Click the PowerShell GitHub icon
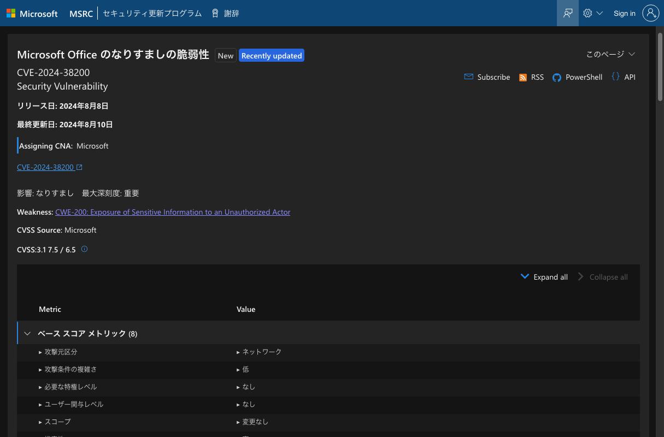This screenshot has height=437, width=664. click(x=557, y=78)
